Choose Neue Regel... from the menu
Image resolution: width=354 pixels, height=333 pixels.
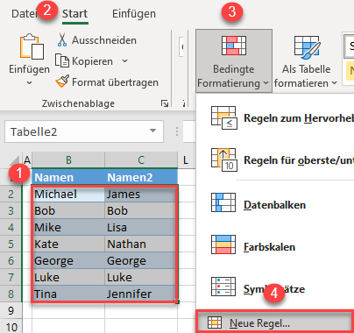(274, 322)
